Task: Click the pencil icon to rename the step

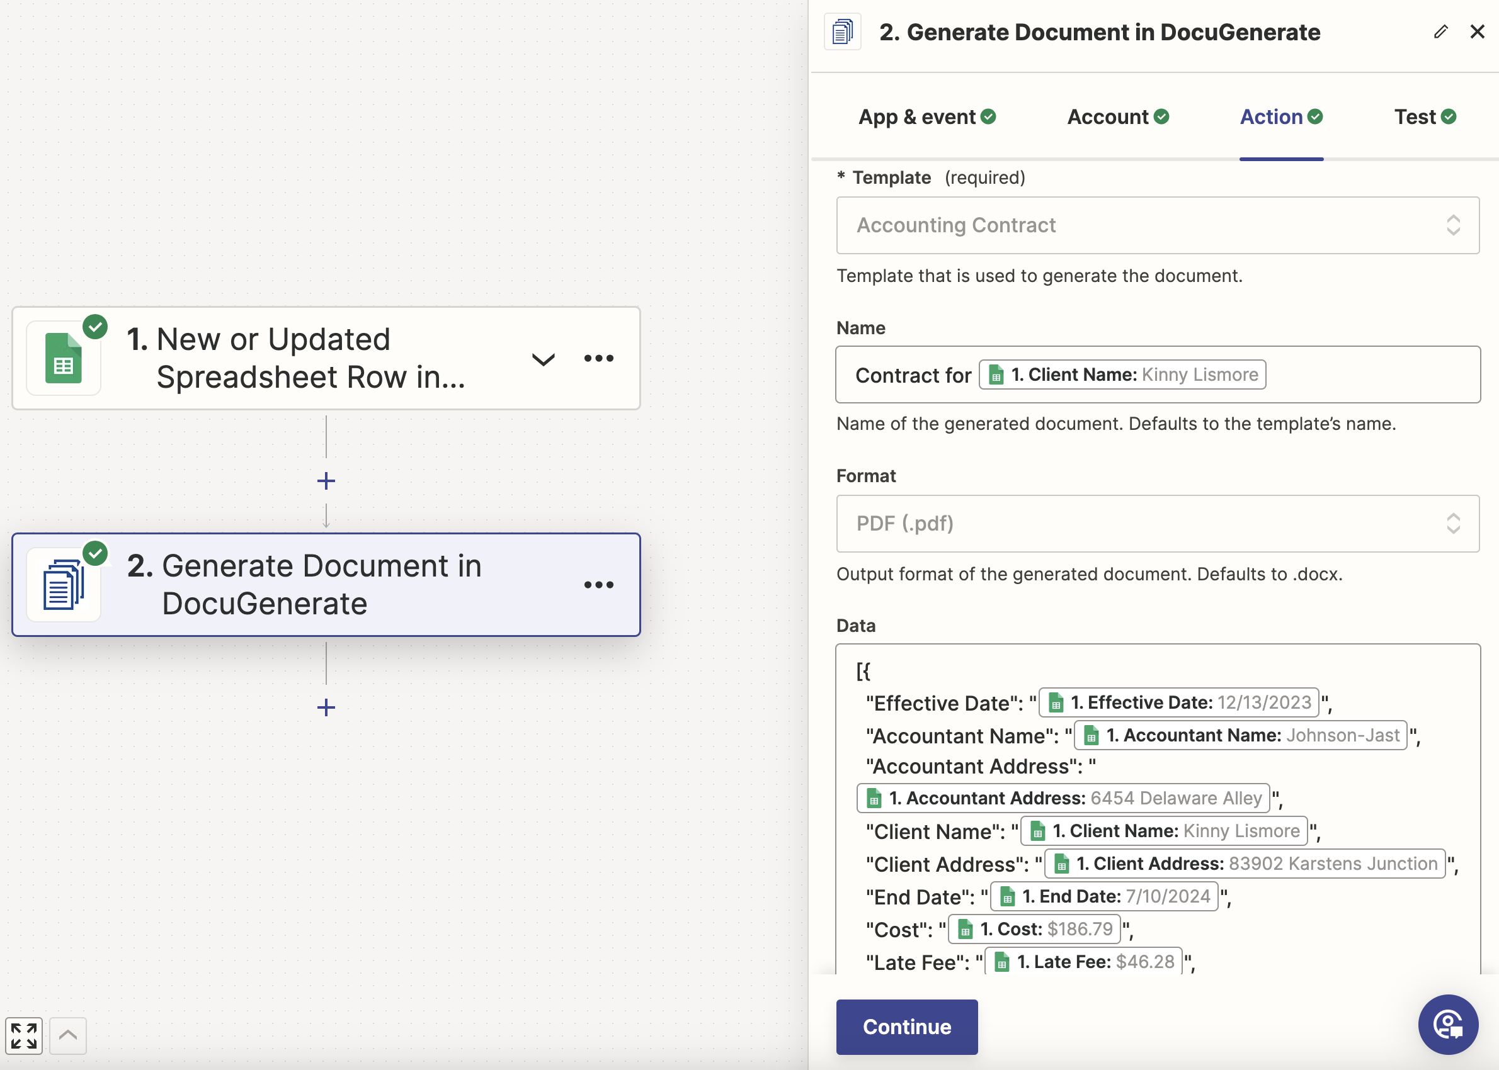Action: click(x=1441, y=31)
